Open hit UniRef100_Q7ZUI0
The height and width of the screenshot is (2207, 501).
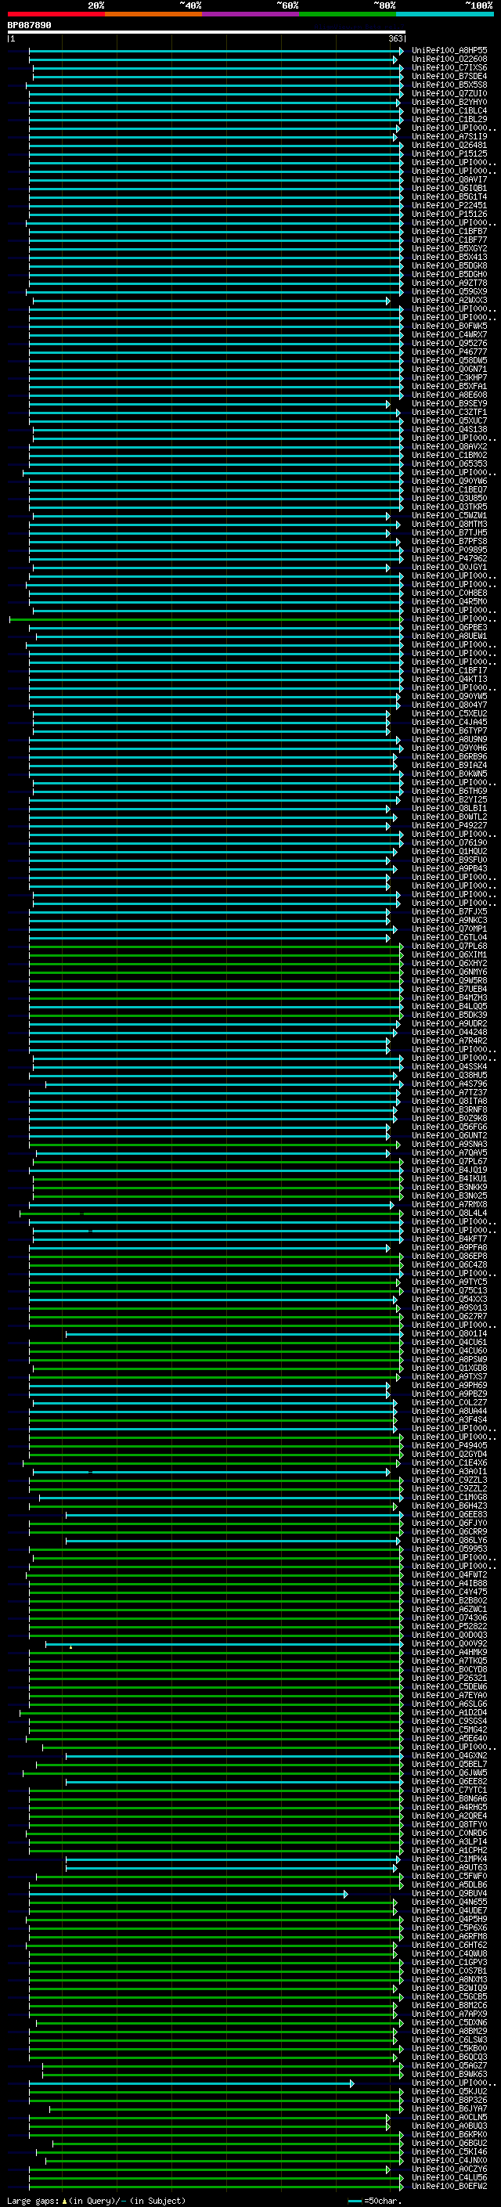tap(449, 93)
